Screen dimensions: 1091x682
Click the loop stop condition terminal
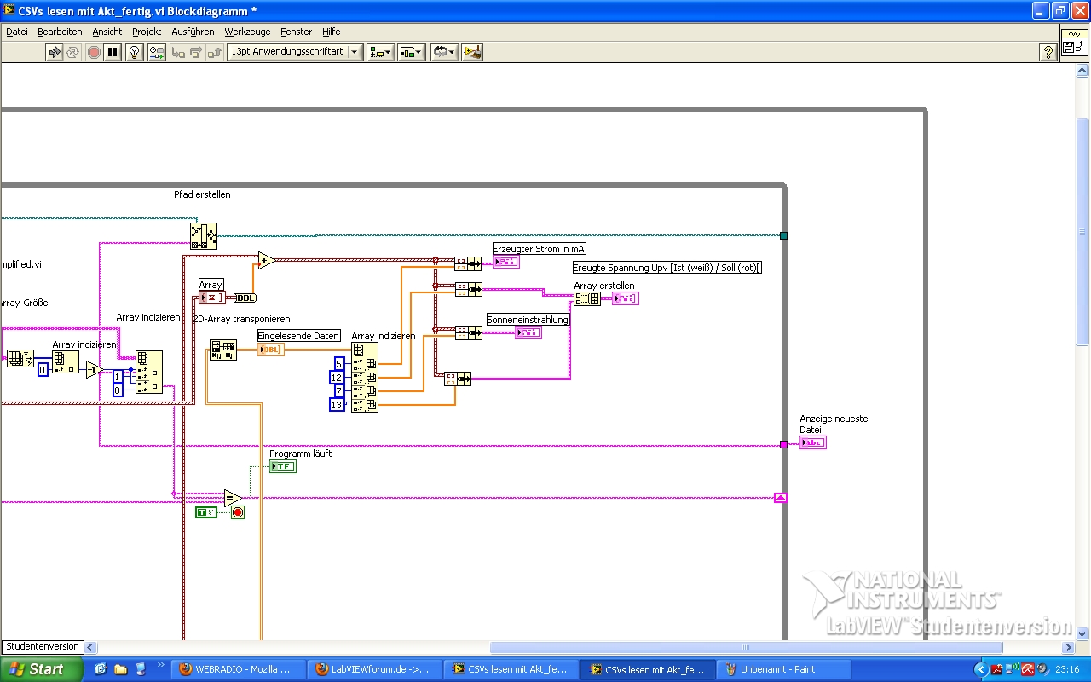point(238,512)
